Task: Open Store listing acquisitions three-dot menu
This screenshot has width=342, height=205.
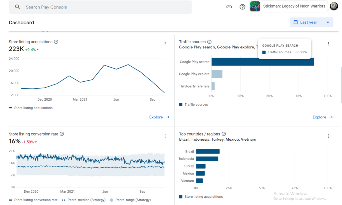Action: click(165, 44)
